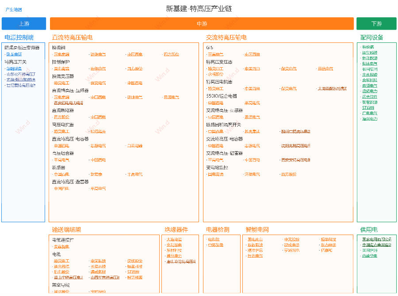
Task: Open 卧龙电驱 under 防爆高低压变频器
Action: (x=14, y=54)
